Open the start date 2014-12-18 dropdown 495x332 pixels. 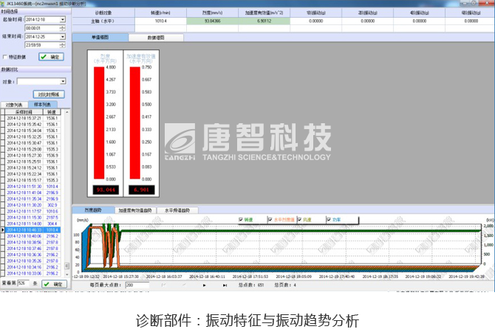[63, 19]
